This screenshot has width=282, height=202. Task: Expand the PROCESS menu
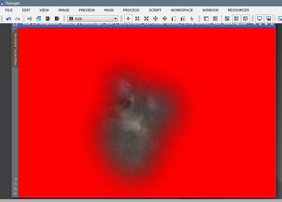[131, 10]
